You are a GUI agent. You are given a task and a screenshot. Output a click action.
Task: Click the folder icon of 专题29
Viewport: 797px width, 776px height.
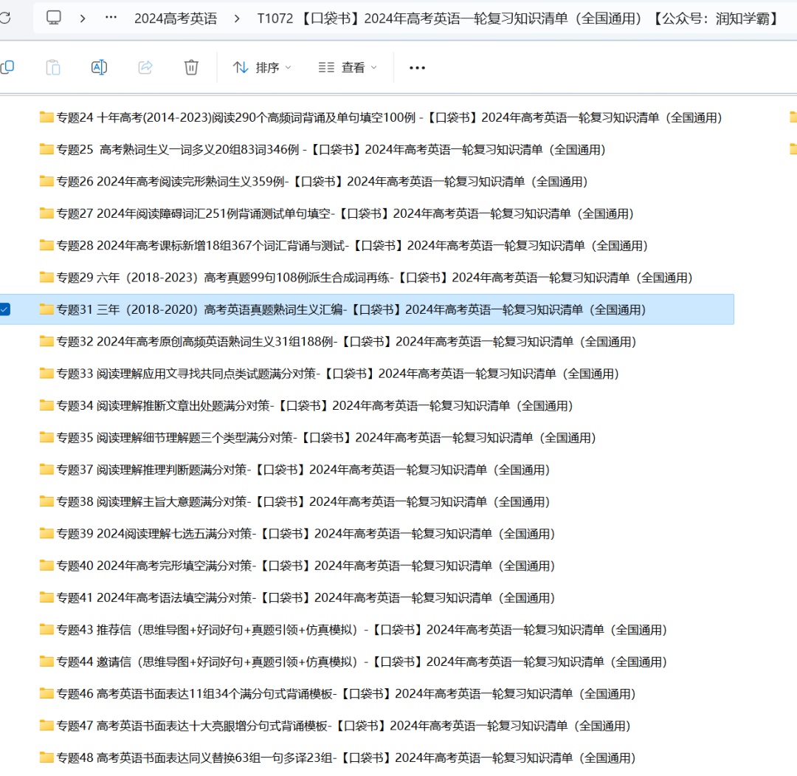point(46,278)
